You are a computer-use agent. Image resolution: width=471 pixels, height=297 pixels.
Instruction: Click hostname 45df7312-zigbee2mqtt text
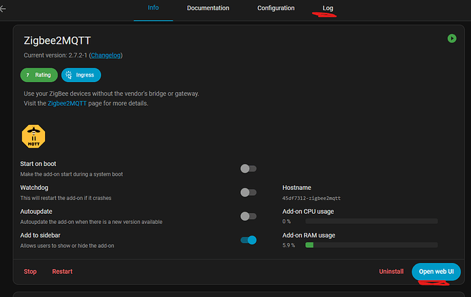click(x=311, y=198)
